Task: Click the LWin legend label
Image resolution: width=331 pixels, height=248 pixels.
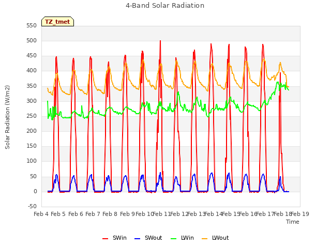Action: 187,238
